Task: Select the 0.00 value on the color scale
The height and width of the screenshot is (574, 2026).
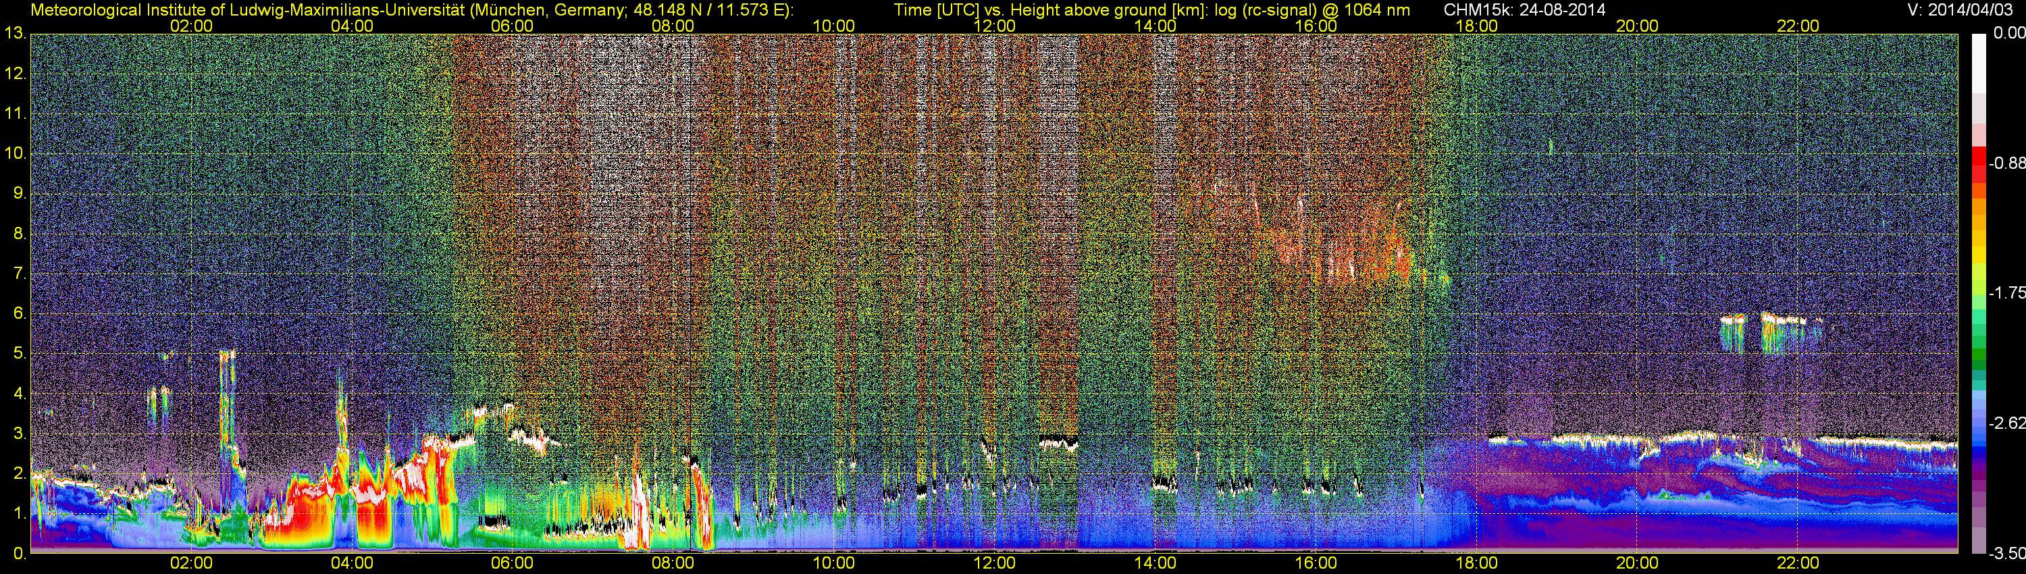Action: tap(2007, 33)
